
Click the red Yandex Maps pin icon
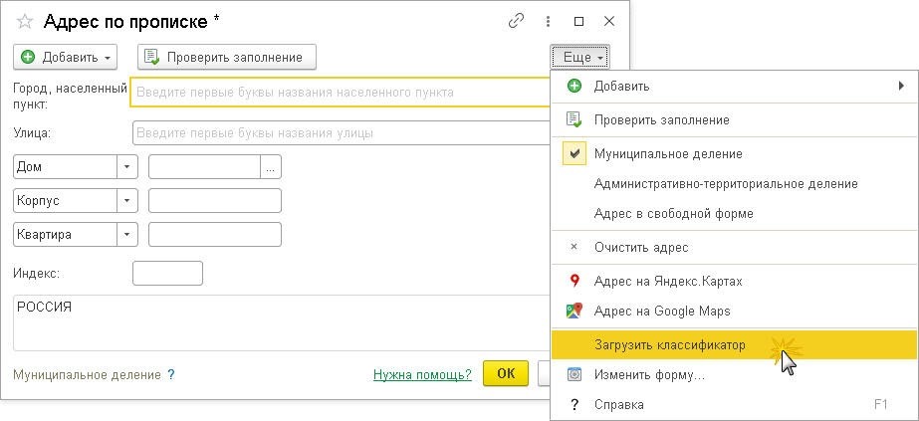pos(574,282)
